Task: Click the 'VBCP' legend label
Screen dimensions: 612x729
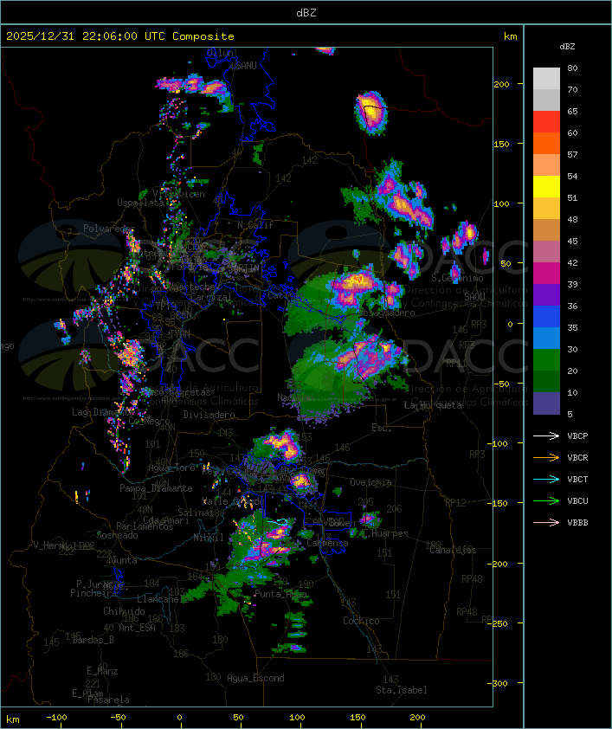Action: point(577,436)
